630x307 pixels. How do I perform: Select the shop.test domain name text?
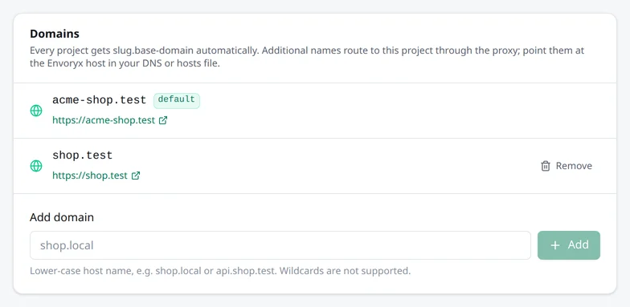pos(82,156)
